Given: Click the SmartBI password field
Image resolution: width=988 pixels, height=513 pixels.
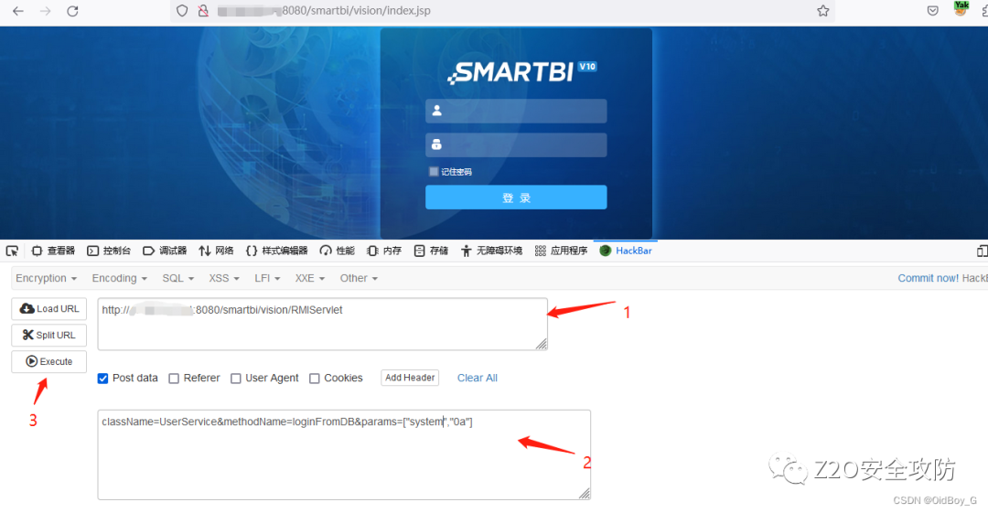Looking at the screenshot, I should coord(516,145).
